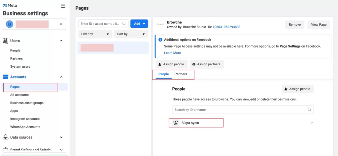
Task: Click the Data sources icon
Action: click(x=5, y=137)
